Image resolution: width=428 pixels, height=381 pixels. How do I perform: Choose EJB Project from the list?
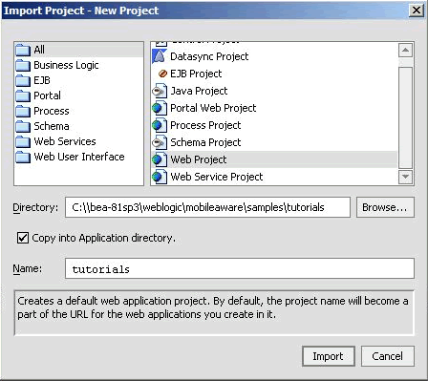tap(196, 74)
